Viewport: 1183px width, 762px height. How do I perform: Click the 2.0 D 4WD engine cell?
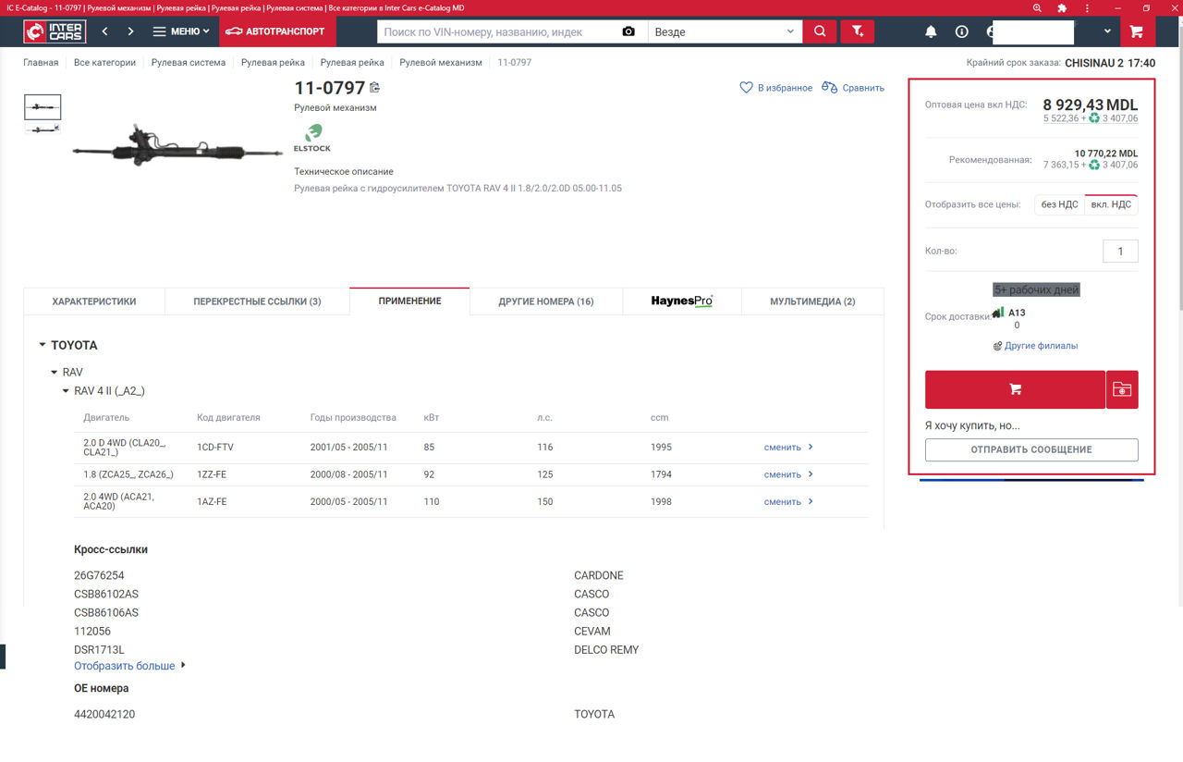[125, 448]
